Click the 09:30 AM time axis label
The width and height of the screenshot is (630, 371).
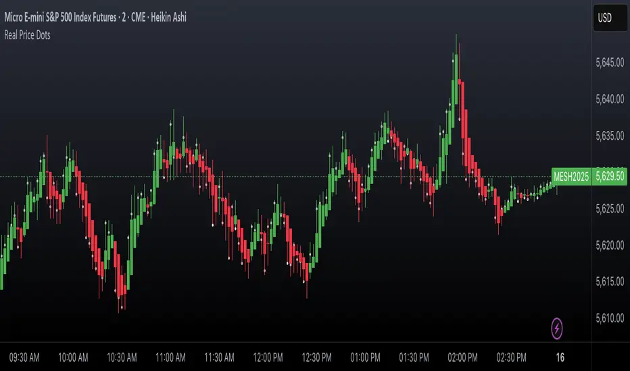[24, 358]
